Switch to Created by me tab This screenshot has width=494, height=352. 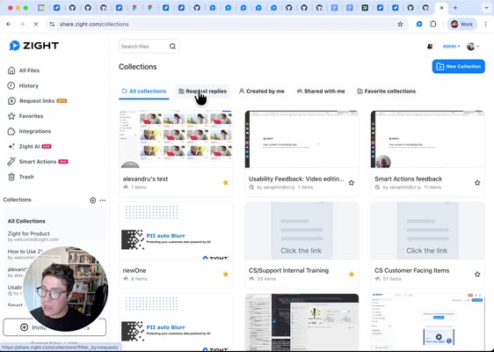261,92
